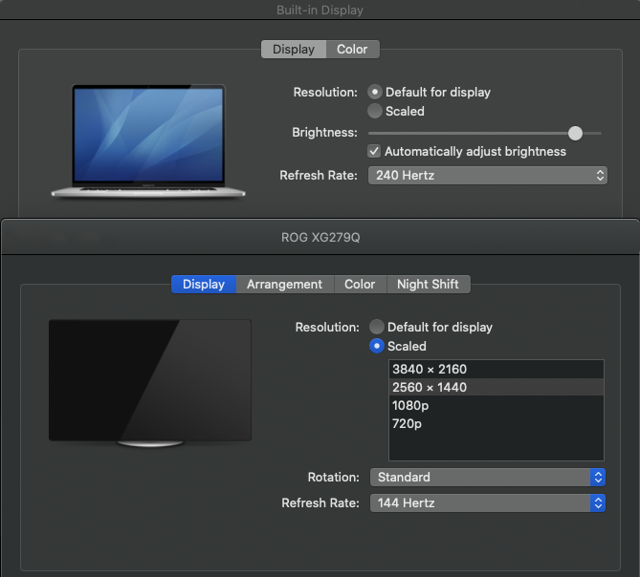Open the 240 Hertz Refresh Rate dropdown
This screenshot has width=640, height=577.
tap(487, 176)
